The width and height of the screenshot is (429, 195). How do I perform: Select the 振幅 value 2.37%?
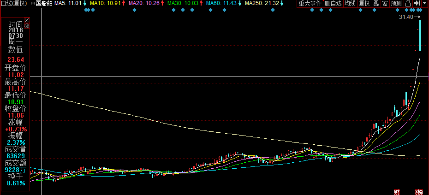click(16, 142)
